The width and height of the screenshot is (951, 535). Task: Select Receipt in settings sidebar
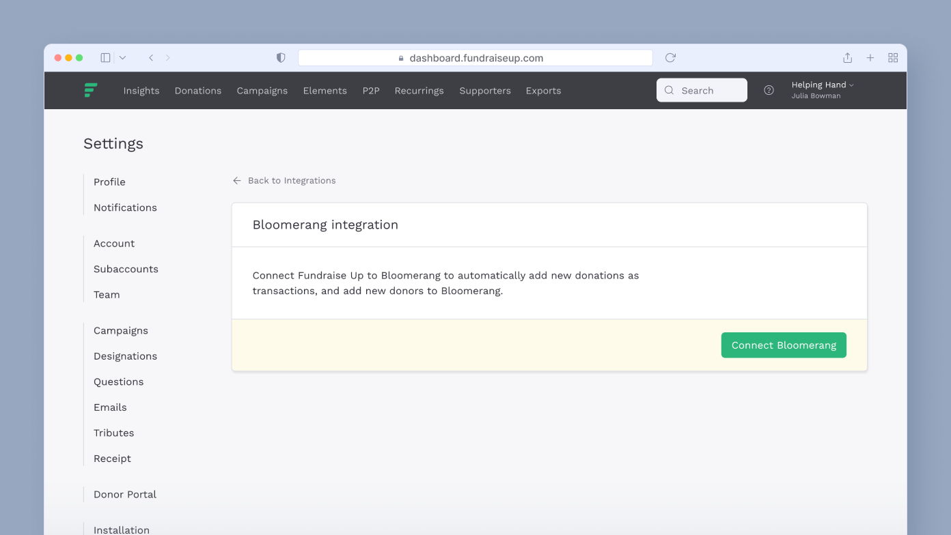[112, 459]
